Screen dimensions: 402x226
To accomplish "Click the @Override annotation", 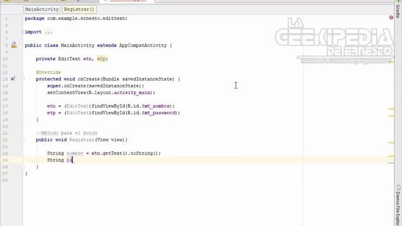I will (x=48, y=72).
